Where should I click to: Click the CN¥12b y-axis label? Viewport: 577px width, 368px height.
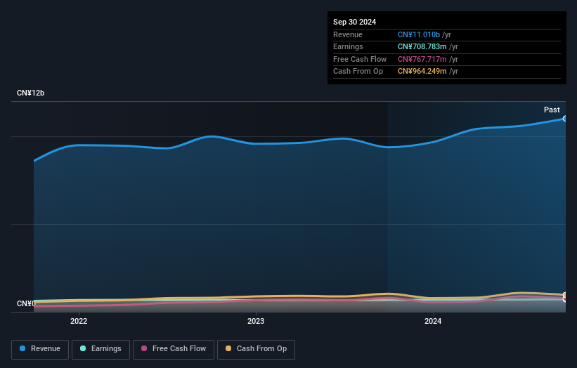30,93
